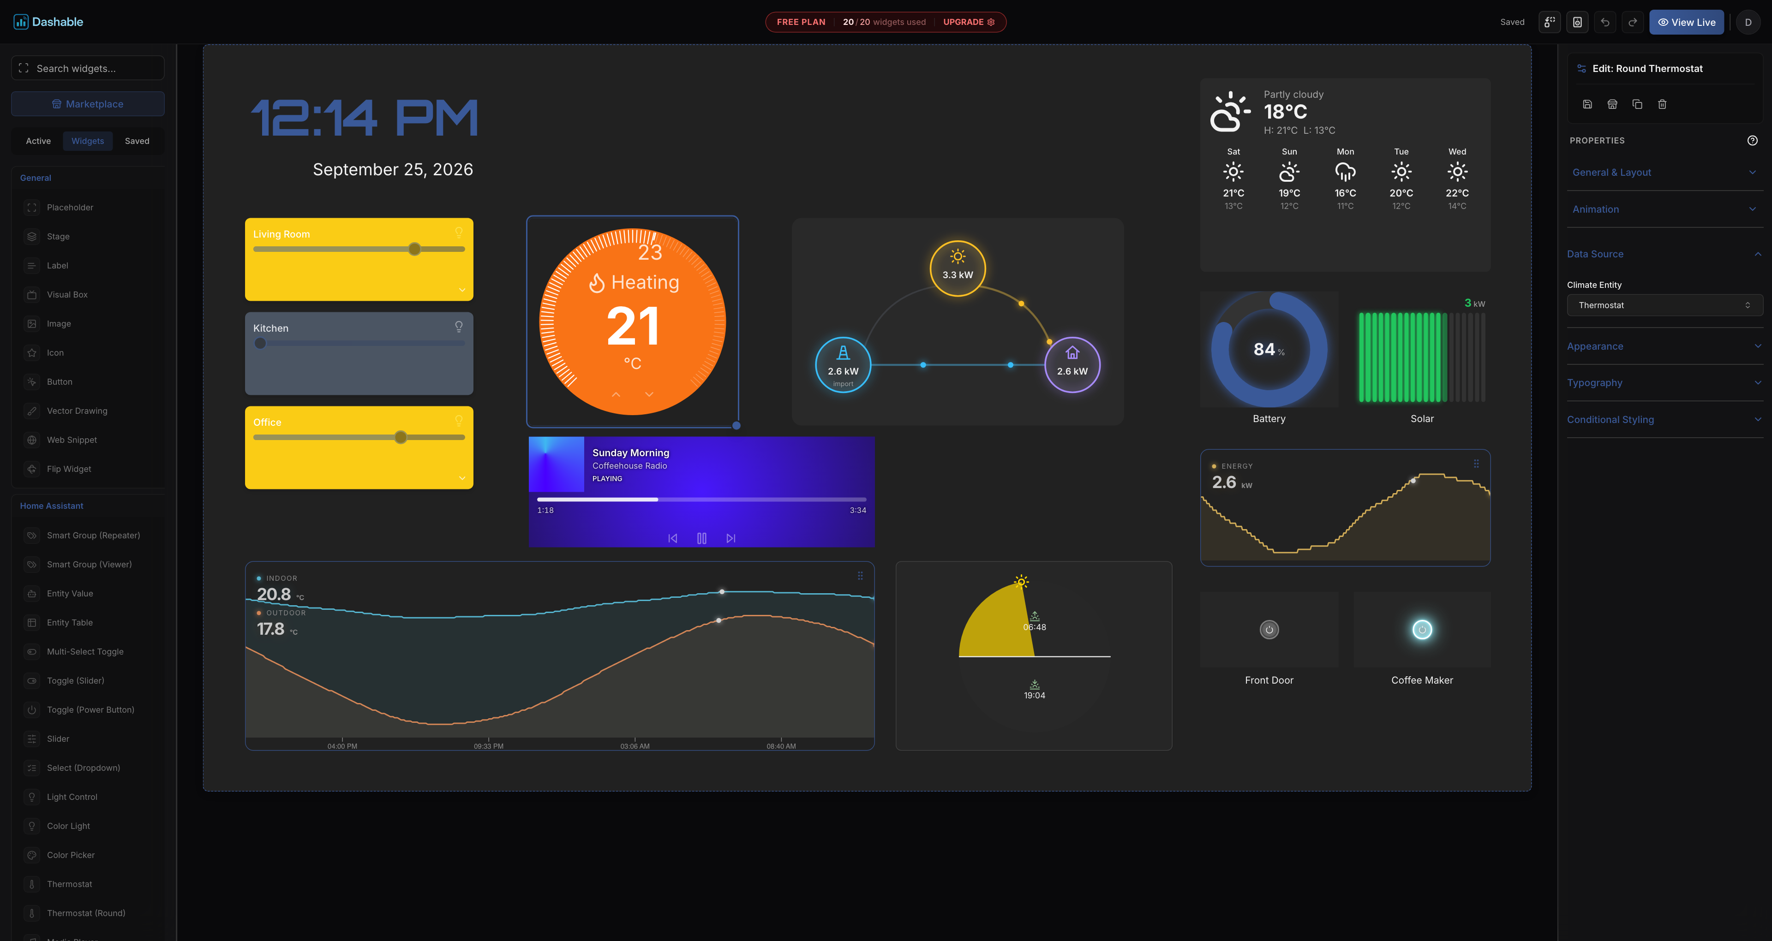Click the UPGRADE link

(969, 22)
